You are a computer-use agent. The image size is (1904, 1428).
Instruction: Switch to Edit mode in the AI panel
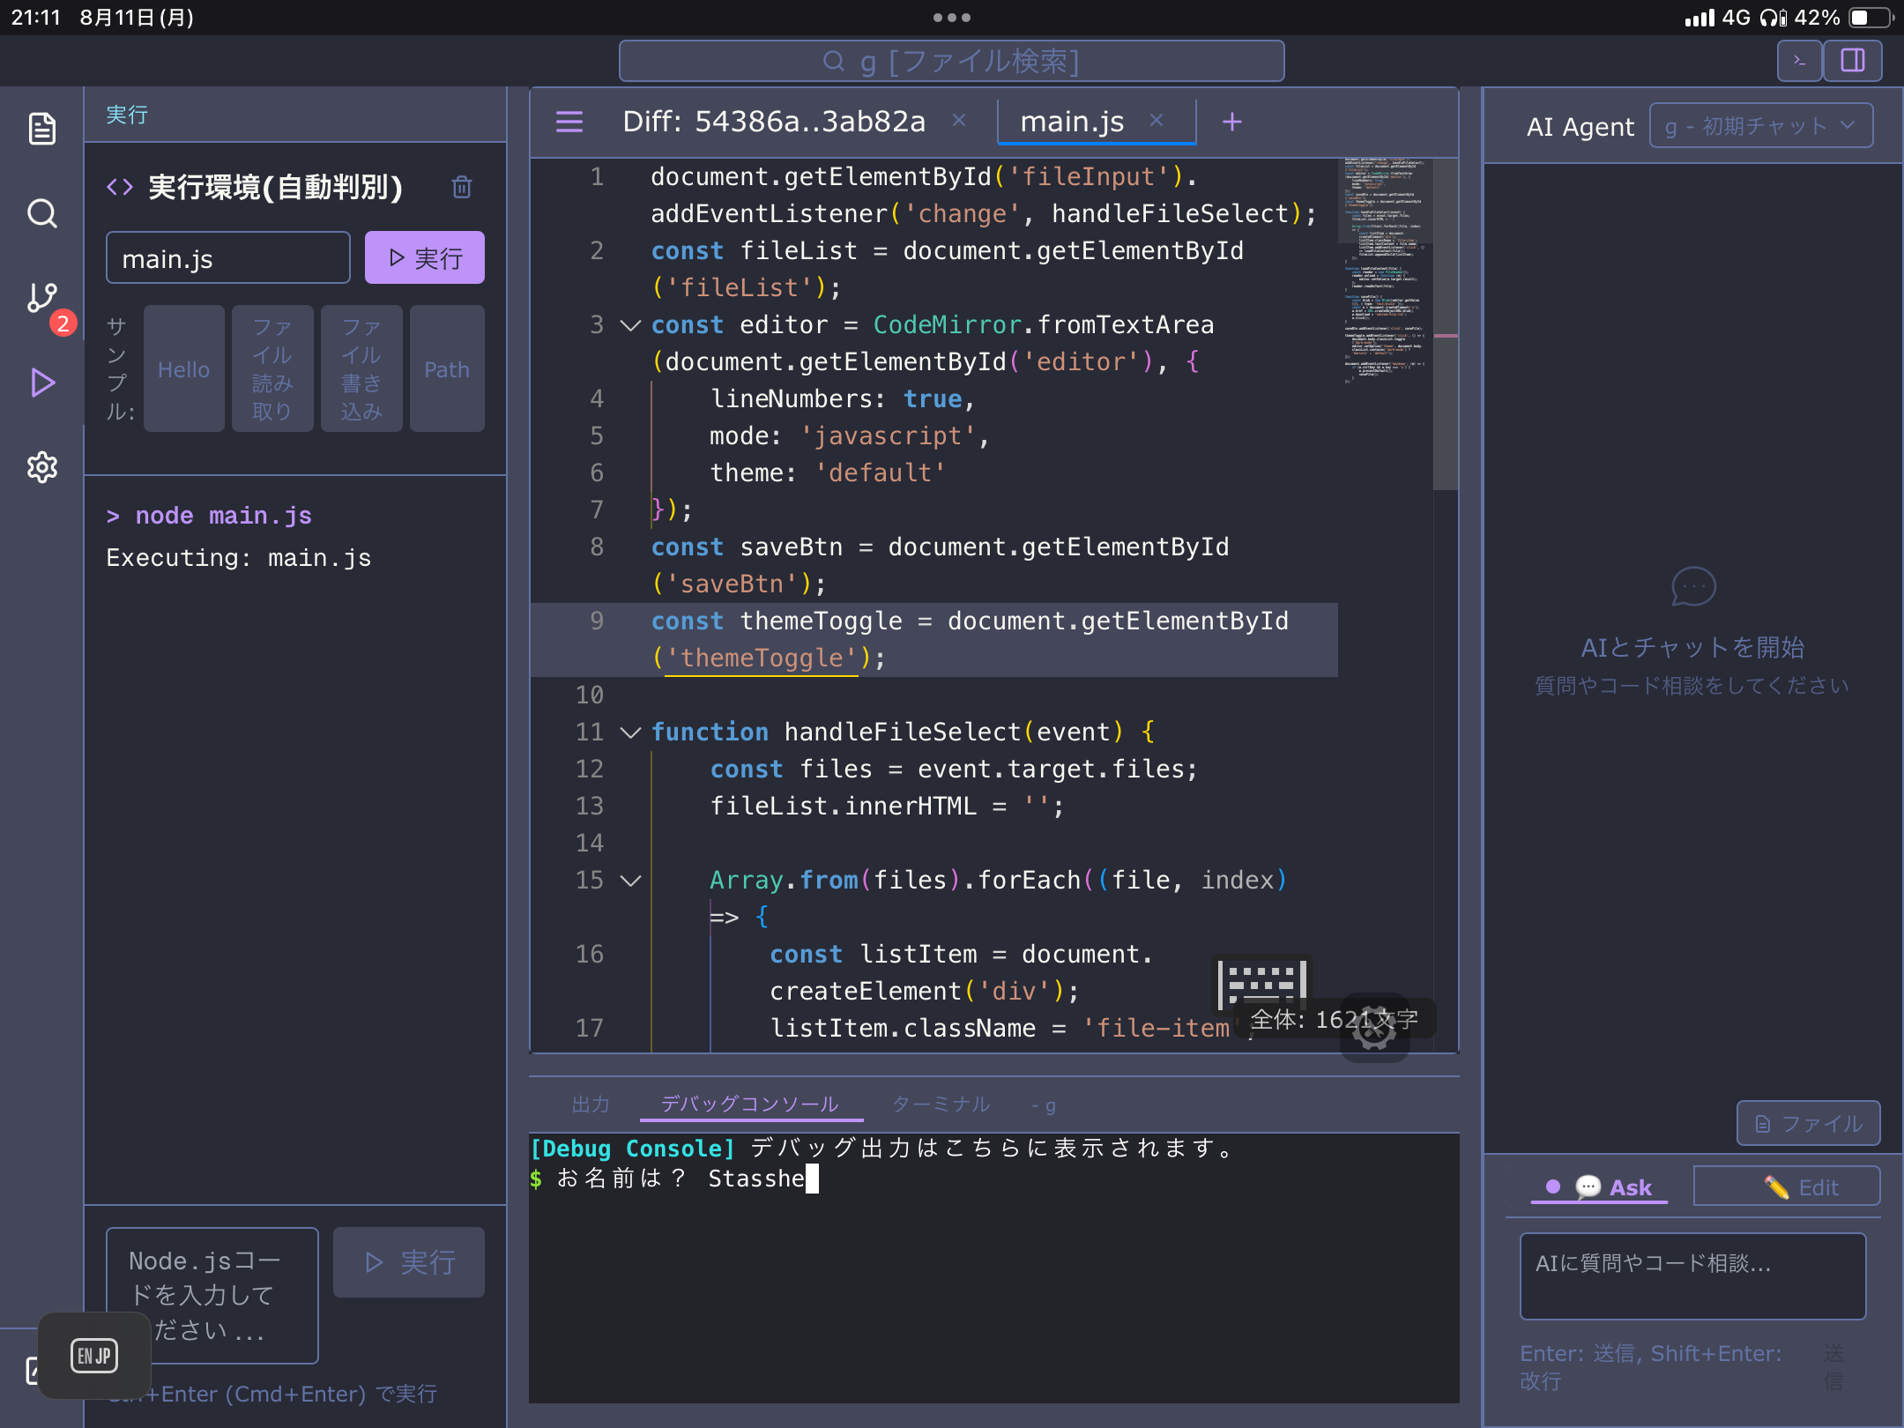[1787, 1186]
